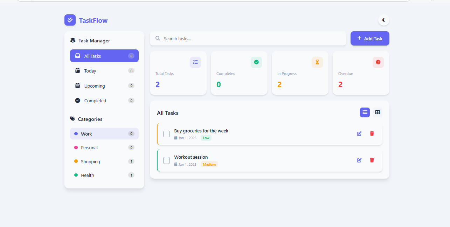Viewport: 450px width, 227px height.
Task: Filter by the Health category
Action: [104, 175]
